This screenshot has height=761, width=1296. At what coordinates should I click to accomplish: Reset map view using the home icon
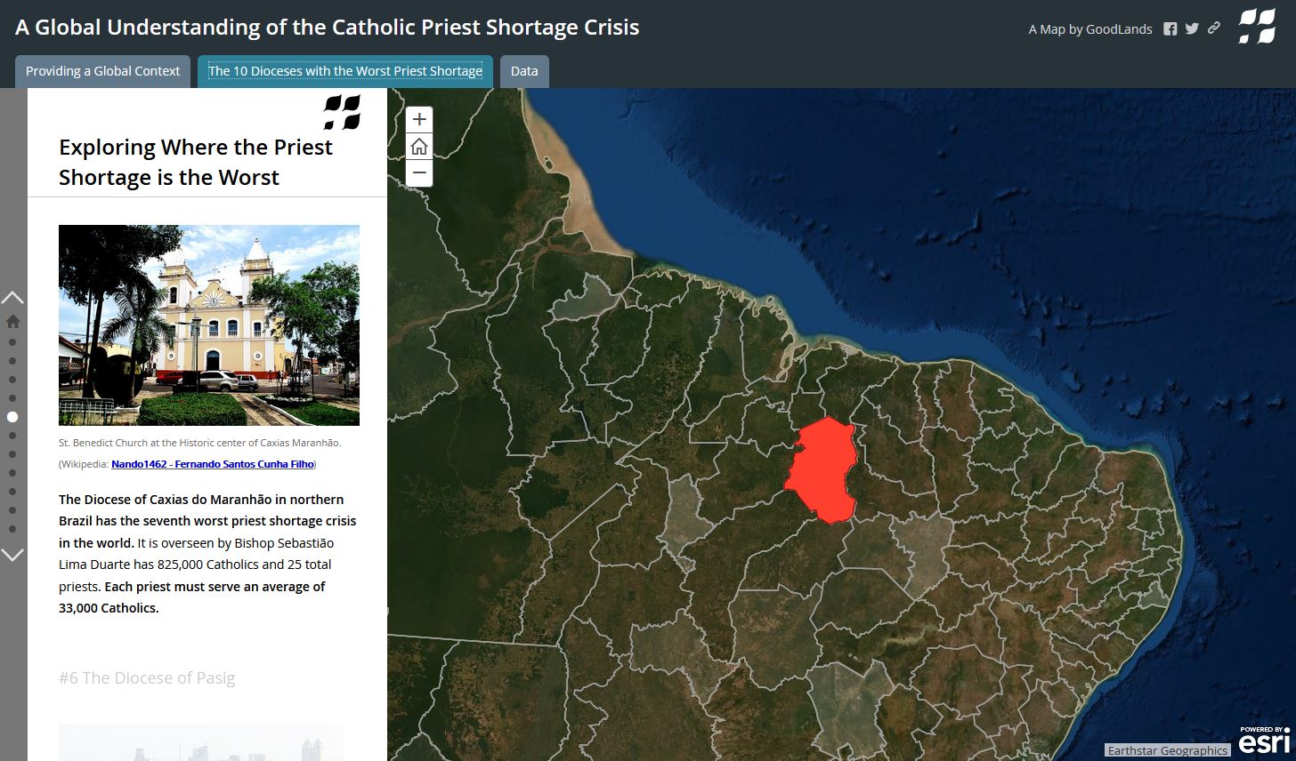coord(418,145)
